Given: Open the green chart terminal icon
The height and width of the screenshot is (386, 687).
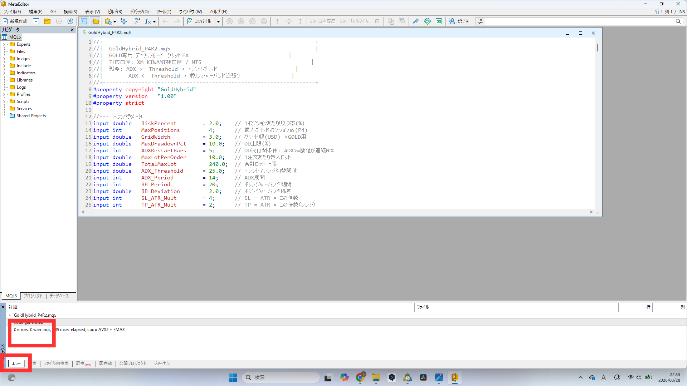Looking at the screenshot, I should tap(439, 21).
